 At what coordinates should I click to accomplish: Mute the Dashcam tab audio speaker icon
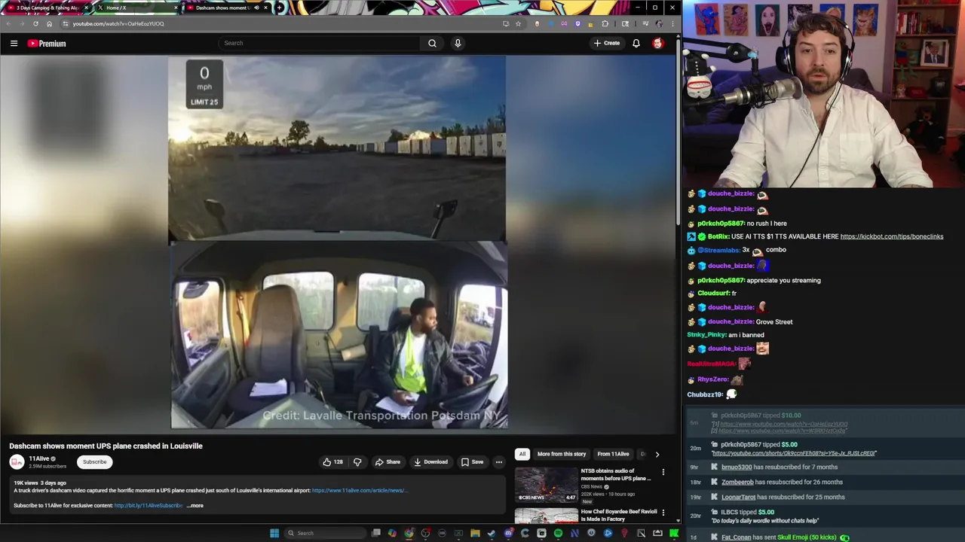[x=256, y=8]
